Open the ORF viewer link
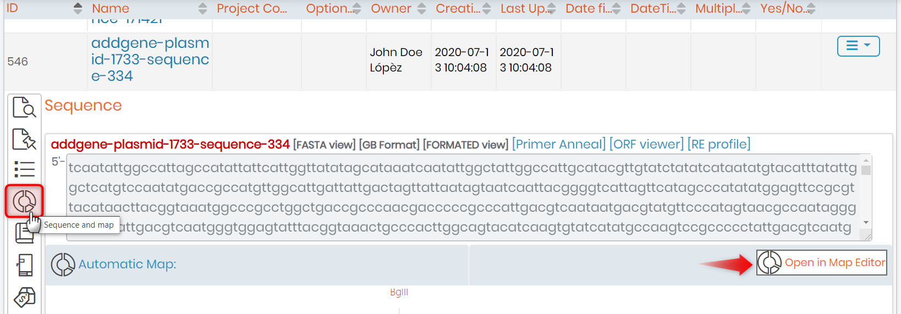The height and width of the screenshot is (314, 901). 647,144
